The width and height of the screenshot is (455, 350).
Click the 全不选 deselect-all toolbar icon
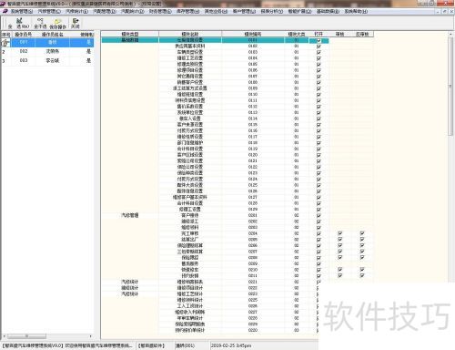(x=40, y=23)
